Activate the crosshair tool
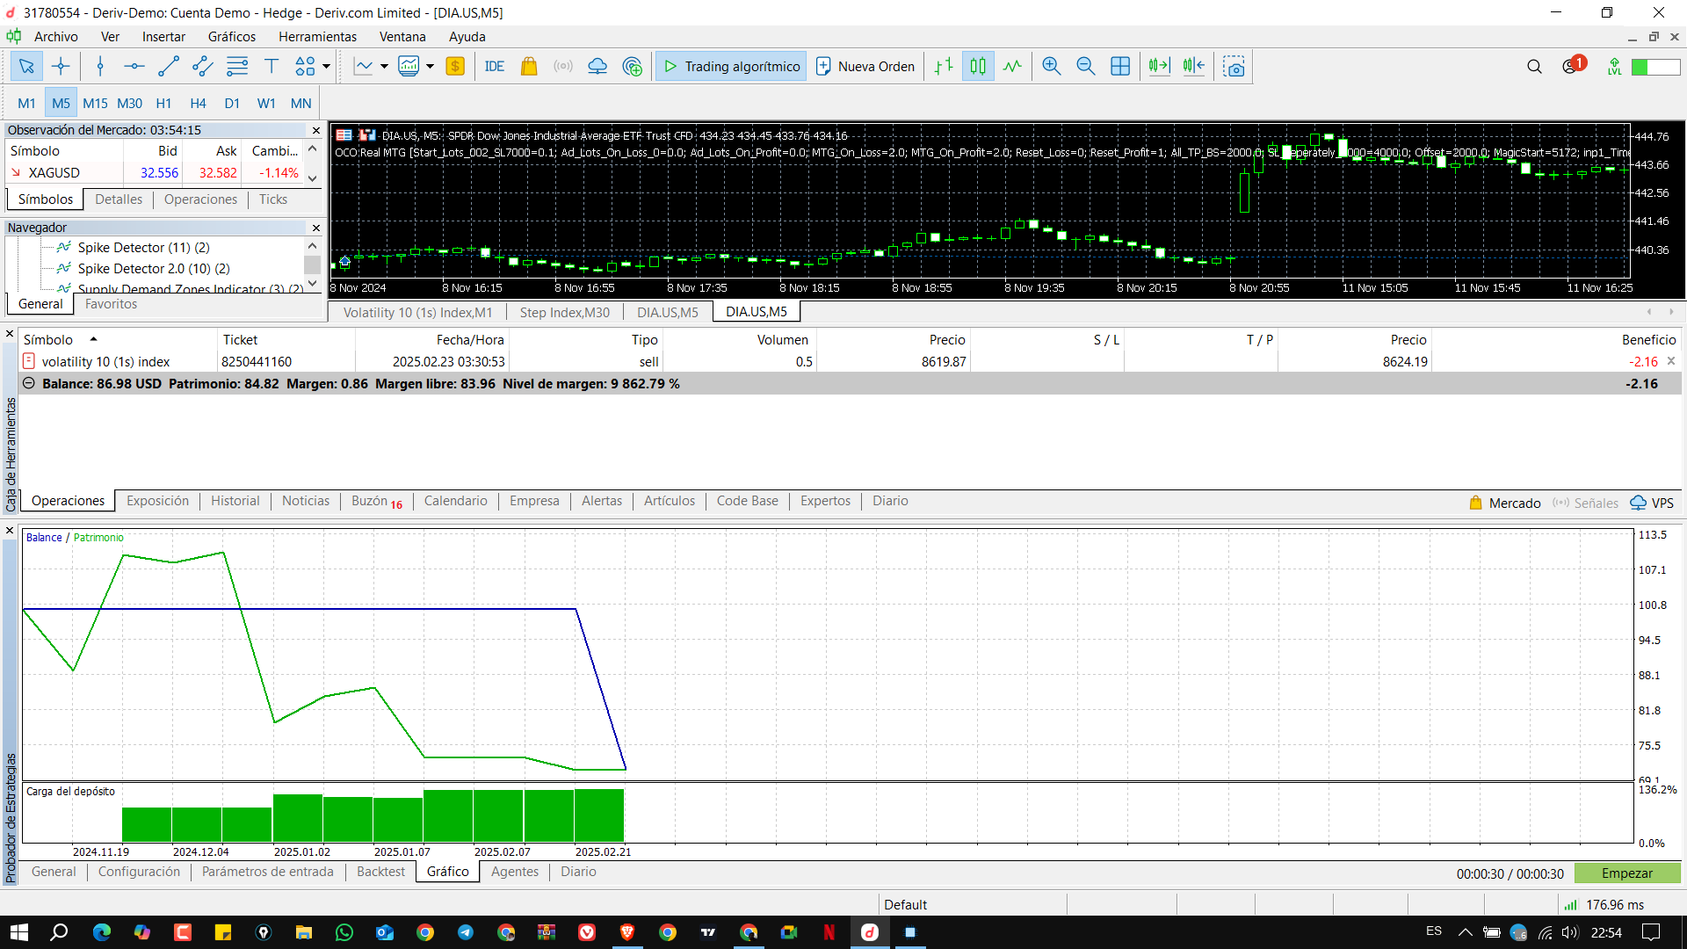 coord(61,66)
